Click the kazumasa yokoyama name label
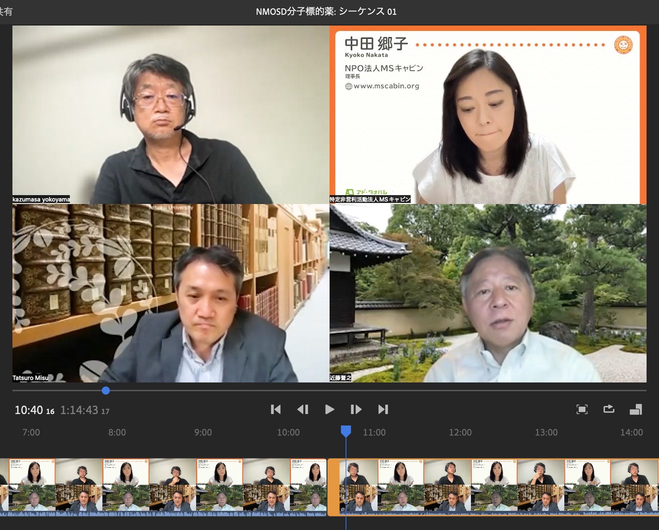This screenshot has height=530, width=659. pos(41,199)
